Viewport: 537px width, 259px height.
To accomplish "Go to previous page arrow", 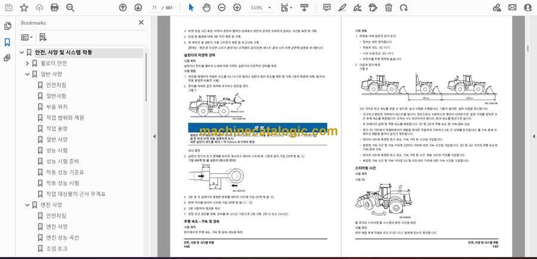I will point(122,8).
